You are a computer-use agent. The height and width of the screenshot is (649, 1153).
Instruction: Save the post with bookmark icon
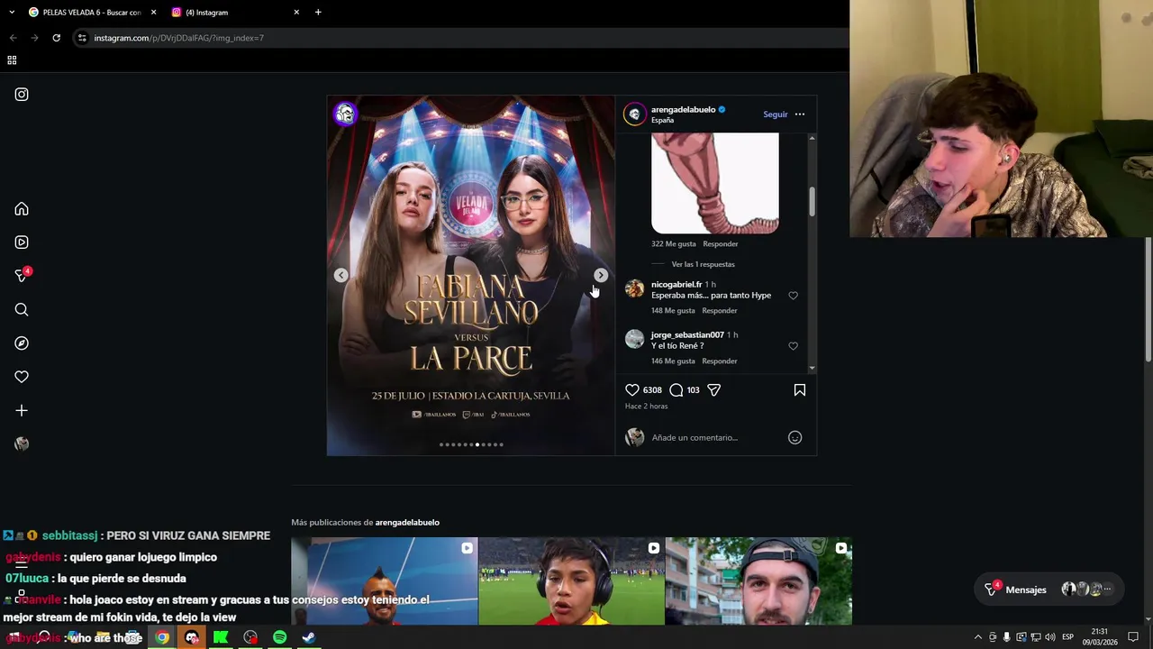tap(800, 390)
